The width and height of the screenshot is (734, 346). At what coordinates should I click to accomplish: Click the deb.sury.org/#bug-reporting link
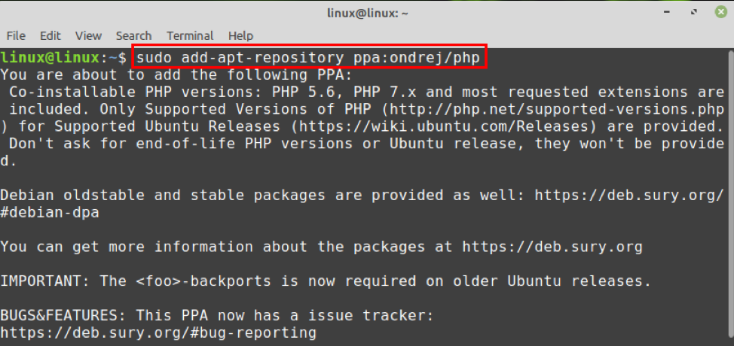click(158, 332)
